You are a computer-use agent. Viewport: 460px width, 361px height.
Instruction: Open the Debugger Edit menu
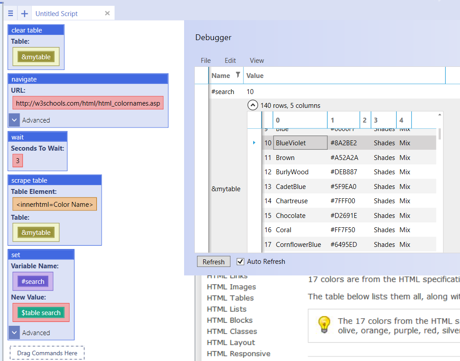click(x=230, y=61)
